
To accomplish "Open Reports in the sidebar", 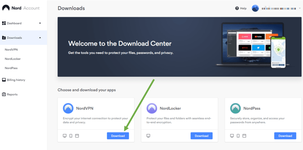I will tap(12, 95).
